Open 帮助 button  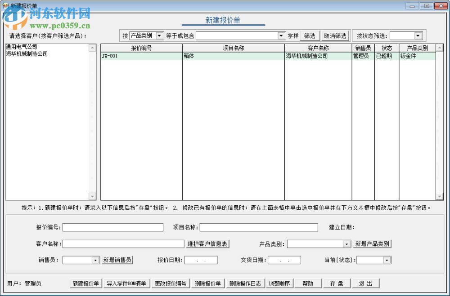pyautogui.click(x=308, y=283)
